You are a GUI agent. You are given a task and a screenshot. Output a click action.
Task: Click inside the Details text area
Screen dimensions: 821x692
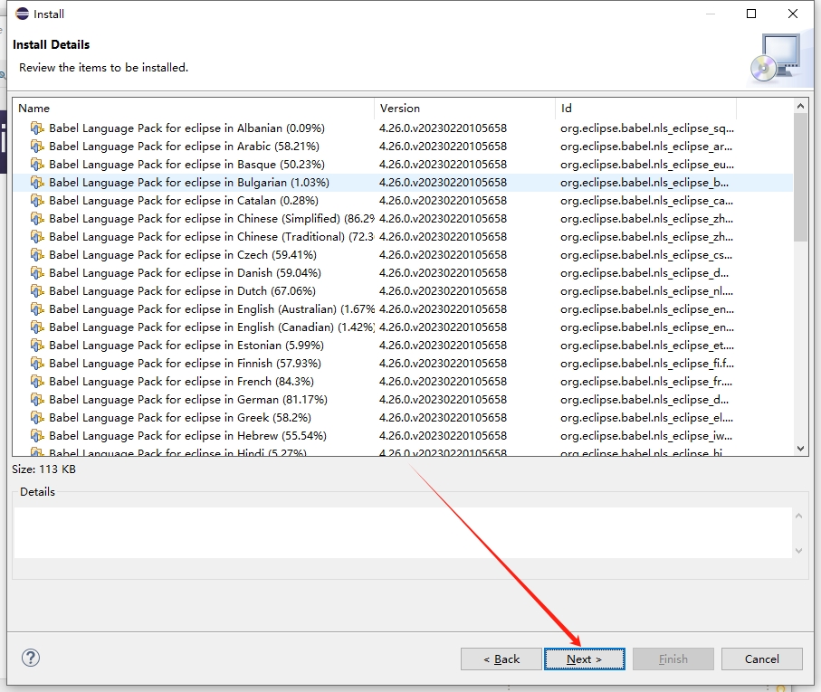click(x=403, y=533)
